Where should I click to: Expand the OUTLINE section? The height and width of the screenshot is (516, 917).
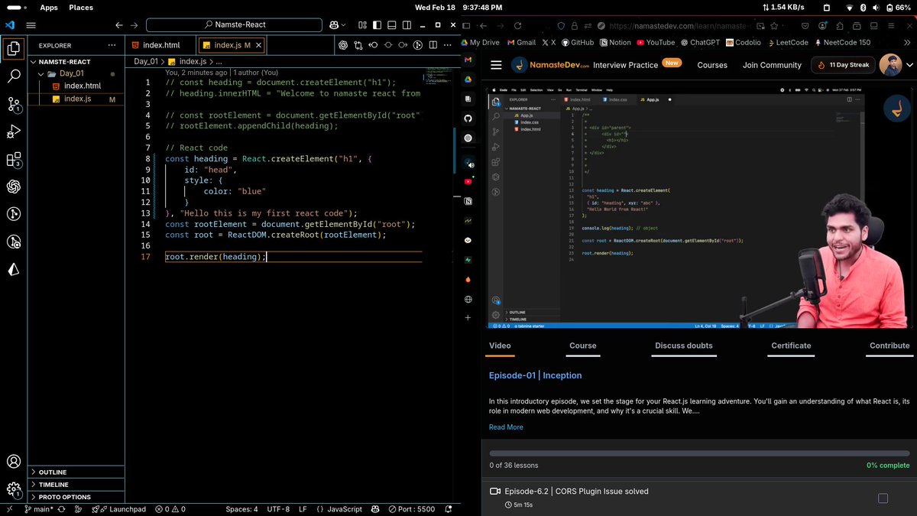click(76, 472)
